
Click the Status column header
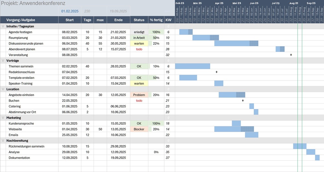tap(139, 20)
